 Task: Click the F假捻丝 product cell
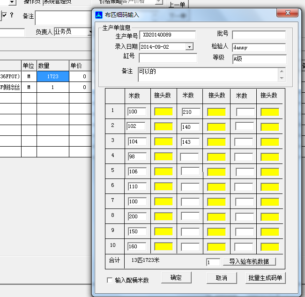pos(10,87)
